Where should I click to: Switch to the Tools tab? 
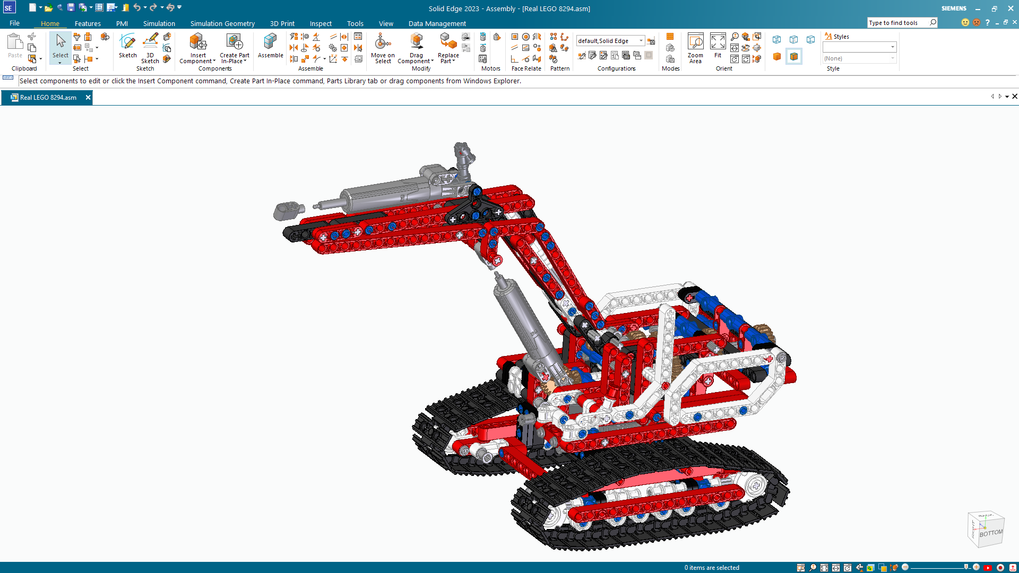pyautogui.click(x=355, y=23)
